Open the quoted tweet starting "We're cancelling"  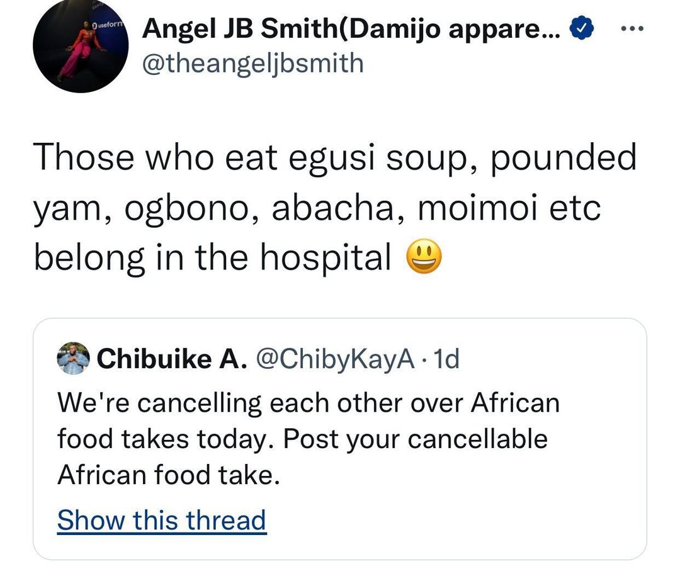pyautogui.click(x=340, y=439)
